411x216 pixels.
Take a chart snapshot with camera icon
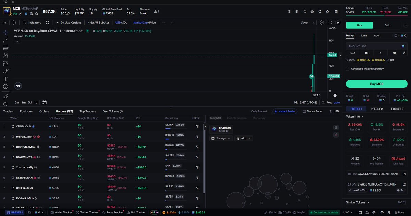[338, 23]
